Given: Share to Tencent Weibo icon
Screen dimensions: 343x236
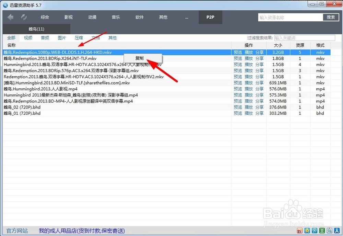Looking at the screenshot, I should coord(315,230).
